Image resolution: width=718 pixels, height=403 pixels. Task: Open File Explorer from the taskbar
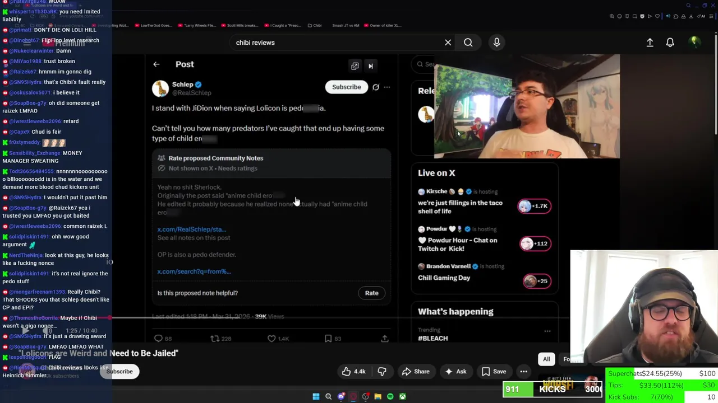click(378, 397)
